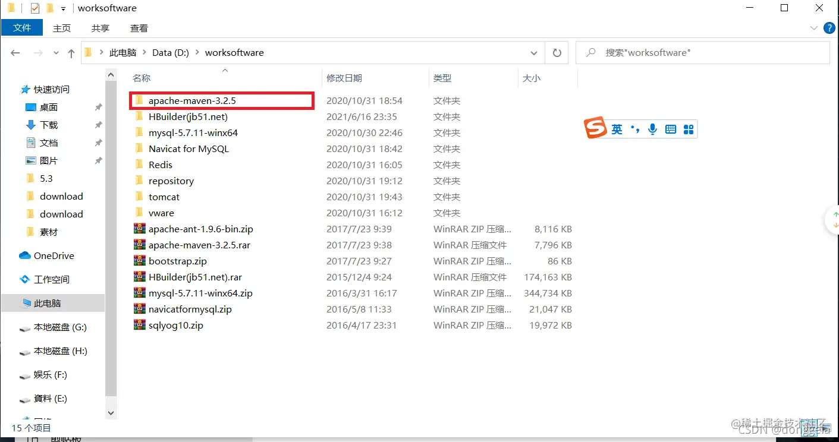
Task: Click the root breadcrumb chevron before 此电脑
Action: point(102,53)
